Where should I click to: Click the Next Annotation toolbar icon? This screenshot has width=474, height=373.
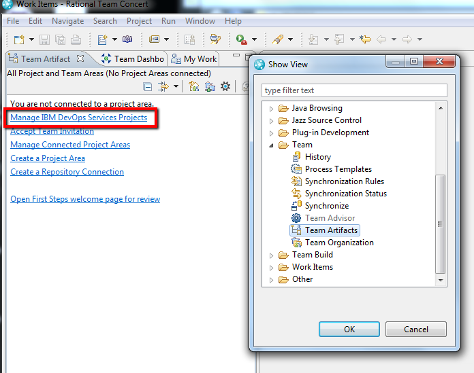tap(313, 39)
